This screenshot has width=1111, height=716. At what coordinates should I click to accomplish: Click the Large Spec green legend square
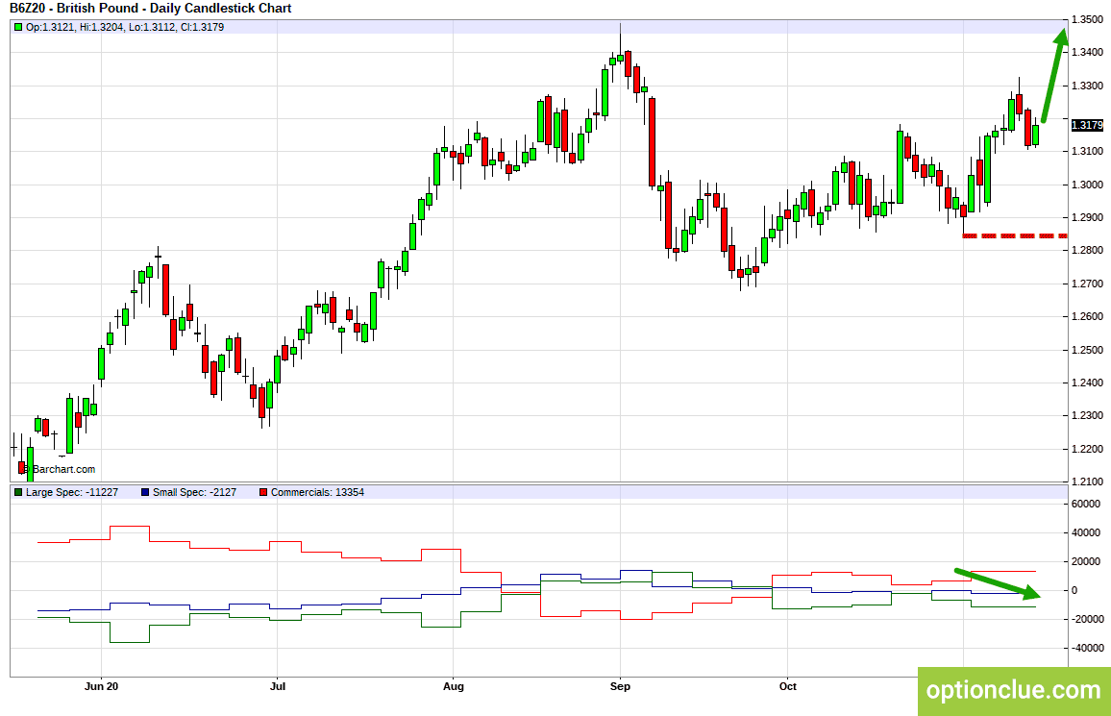click(x=17, y=492)
